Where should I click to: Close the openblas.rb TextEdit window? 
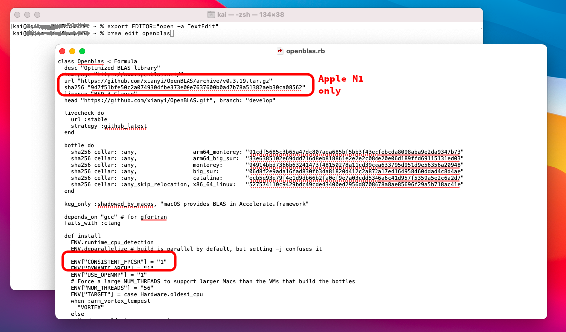click(x=62, y=51)
